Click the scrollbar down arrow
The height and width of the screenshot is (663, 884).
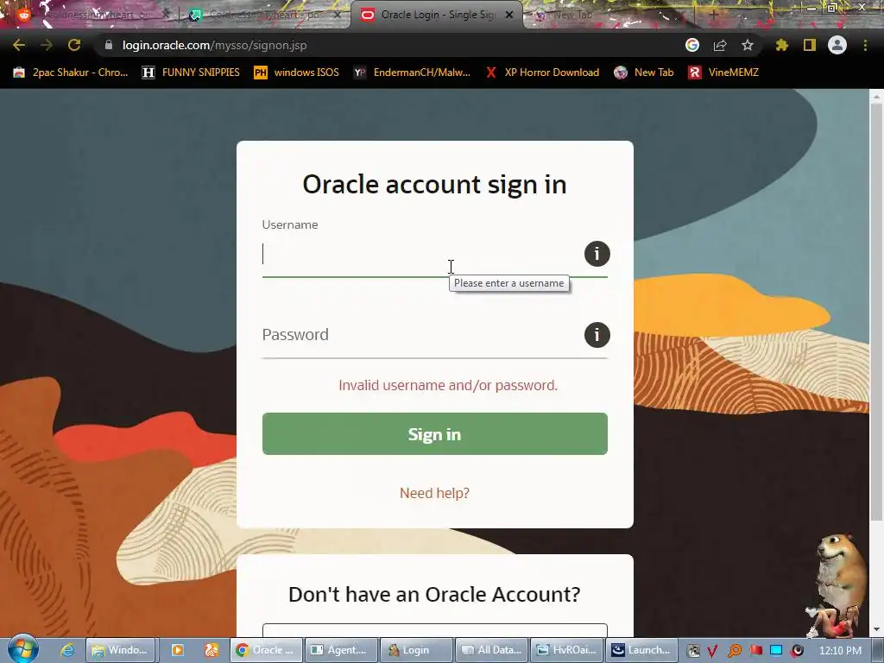(877, 628)
